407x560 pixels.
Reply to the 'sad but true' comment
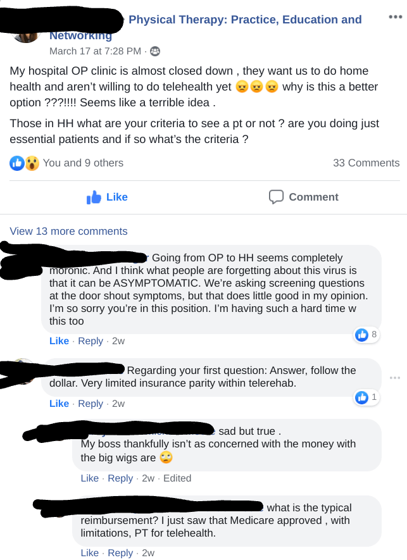tap(120, 478)
